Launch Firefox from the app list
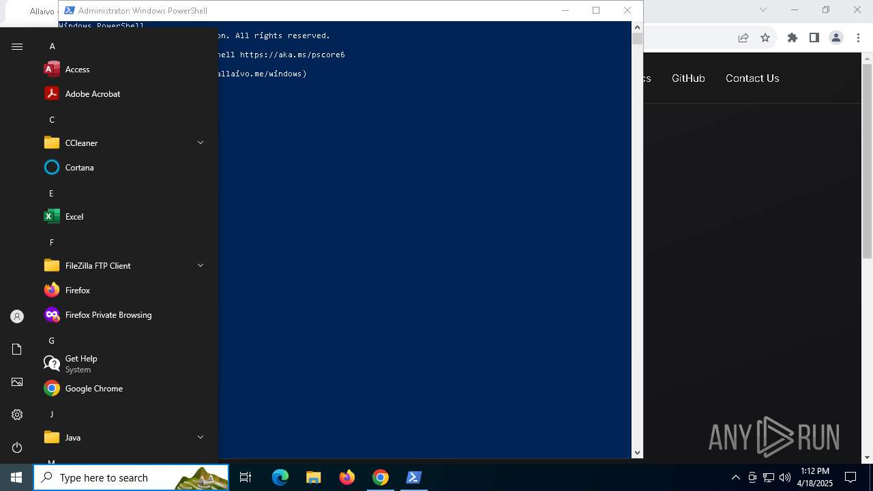Screen dimensions: 873x491 point(126,290)
